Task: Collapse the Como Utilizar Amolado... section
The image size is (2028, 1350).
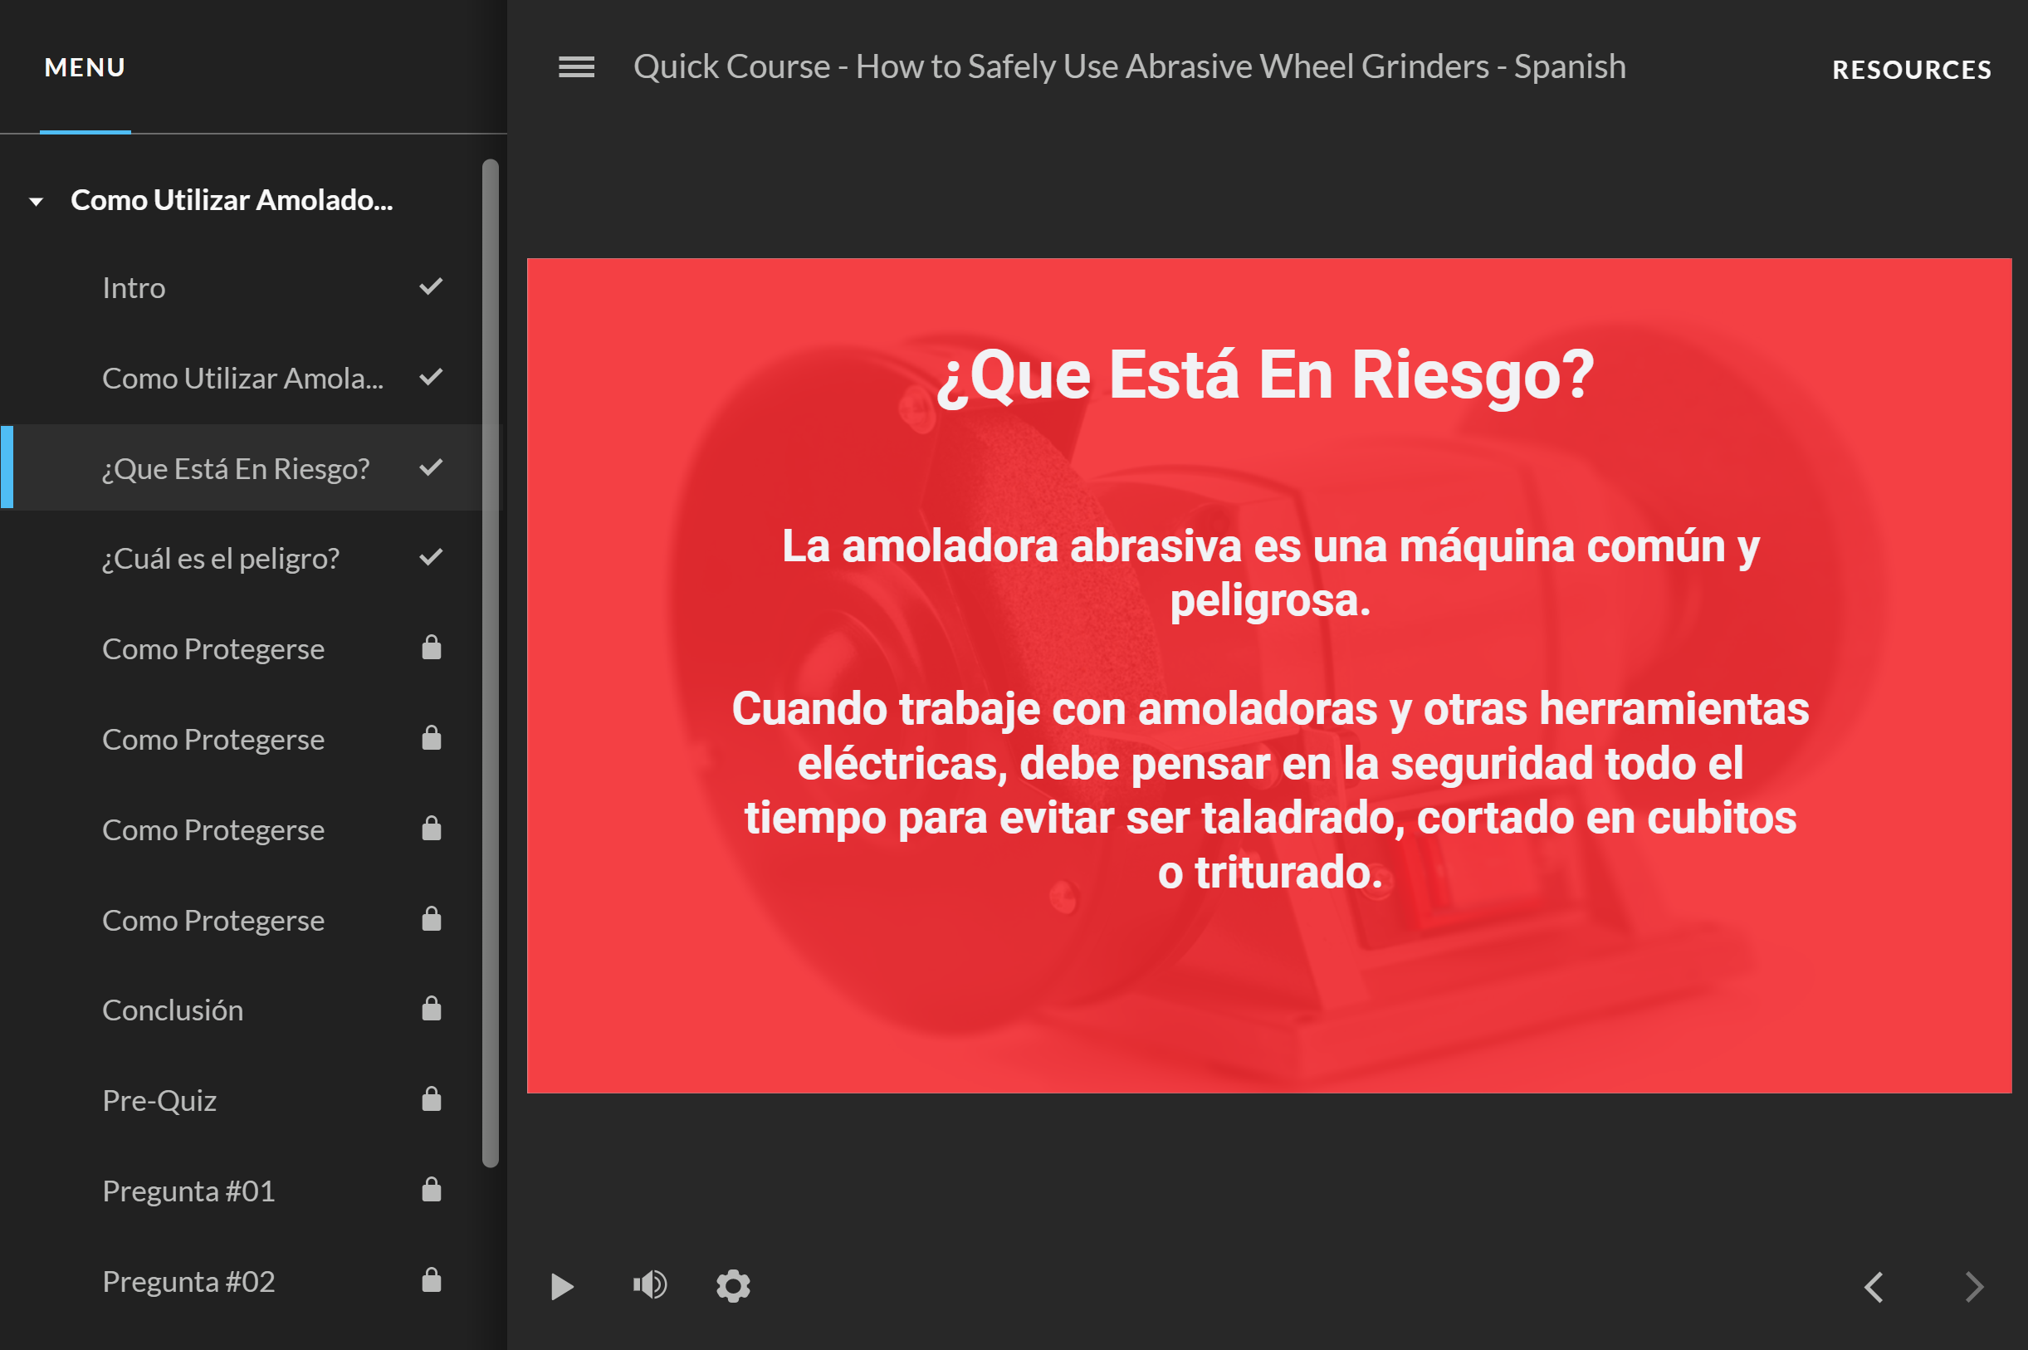Action: pyautogui.click(x=37, y=202)
